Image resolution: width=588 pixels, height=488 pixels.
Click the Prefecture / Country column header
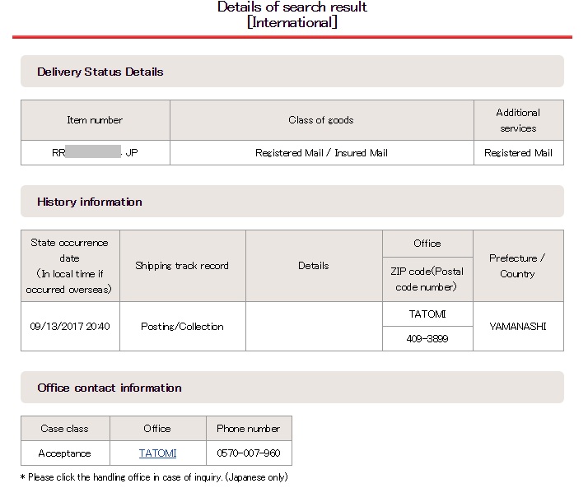[518, 266]
